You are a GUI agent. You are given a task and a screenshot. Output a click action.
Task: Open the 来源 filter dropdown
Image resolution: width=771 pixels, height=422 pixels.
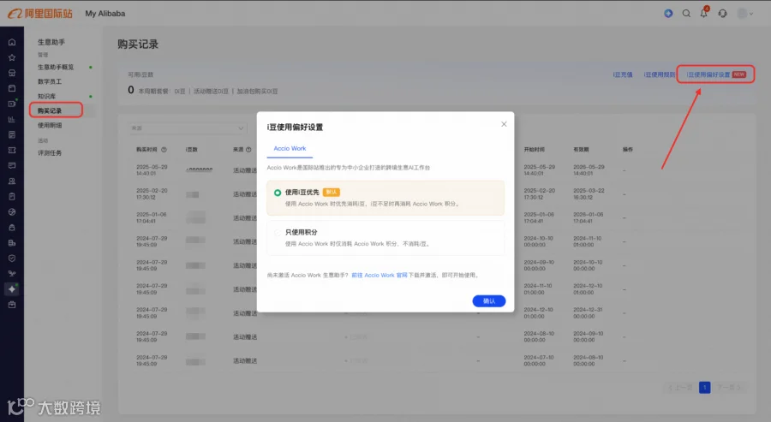click(x=188, y=128)
